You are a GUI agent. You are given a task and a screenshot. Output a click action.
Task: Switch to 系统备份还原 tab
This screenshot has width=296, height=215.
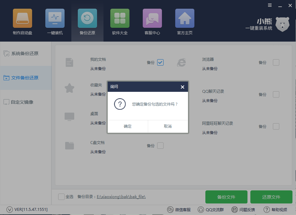pyautogui.click(x=26, y=53)
